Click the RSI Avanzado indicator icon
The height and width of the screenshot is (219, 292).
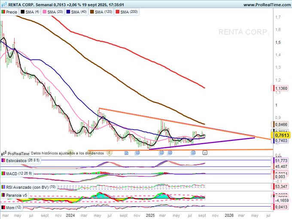point(3,187)
